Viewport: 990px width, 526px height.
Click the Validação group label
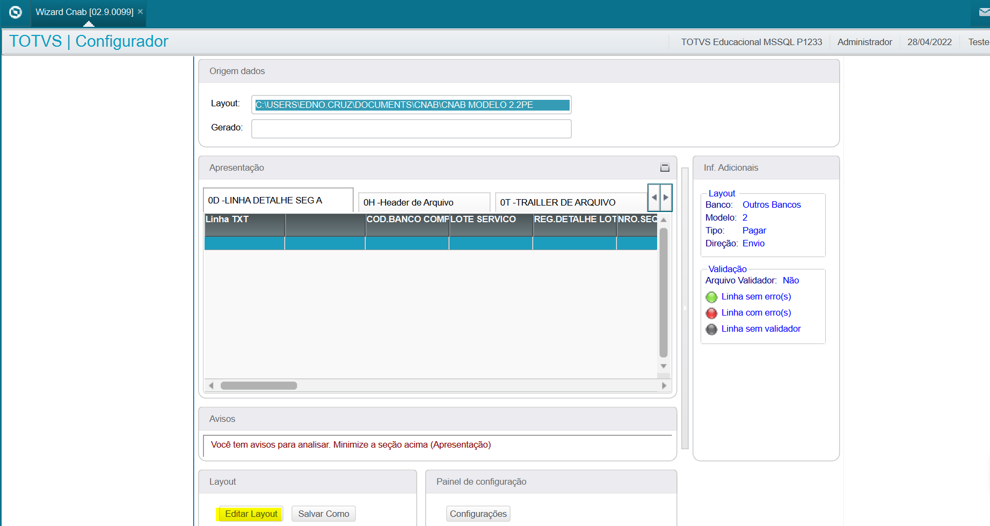[727, 269]
